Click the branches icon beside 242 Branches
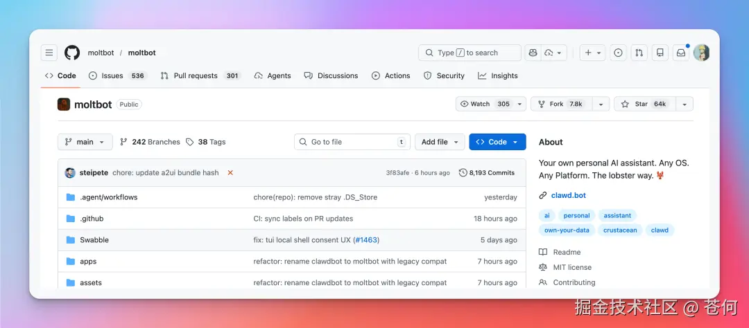 click(123, 142)
